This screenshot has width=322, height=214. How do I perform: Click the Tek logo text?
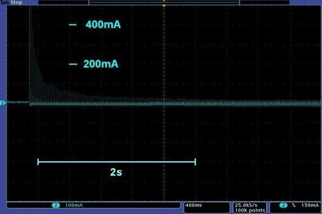click(4, 3)
